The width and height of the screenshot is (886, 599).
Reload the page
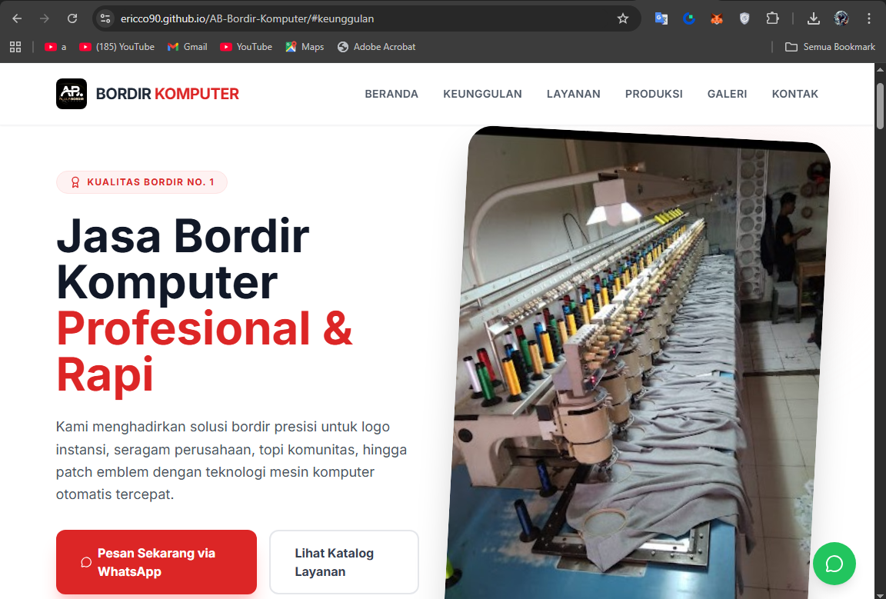pos(72,18)
